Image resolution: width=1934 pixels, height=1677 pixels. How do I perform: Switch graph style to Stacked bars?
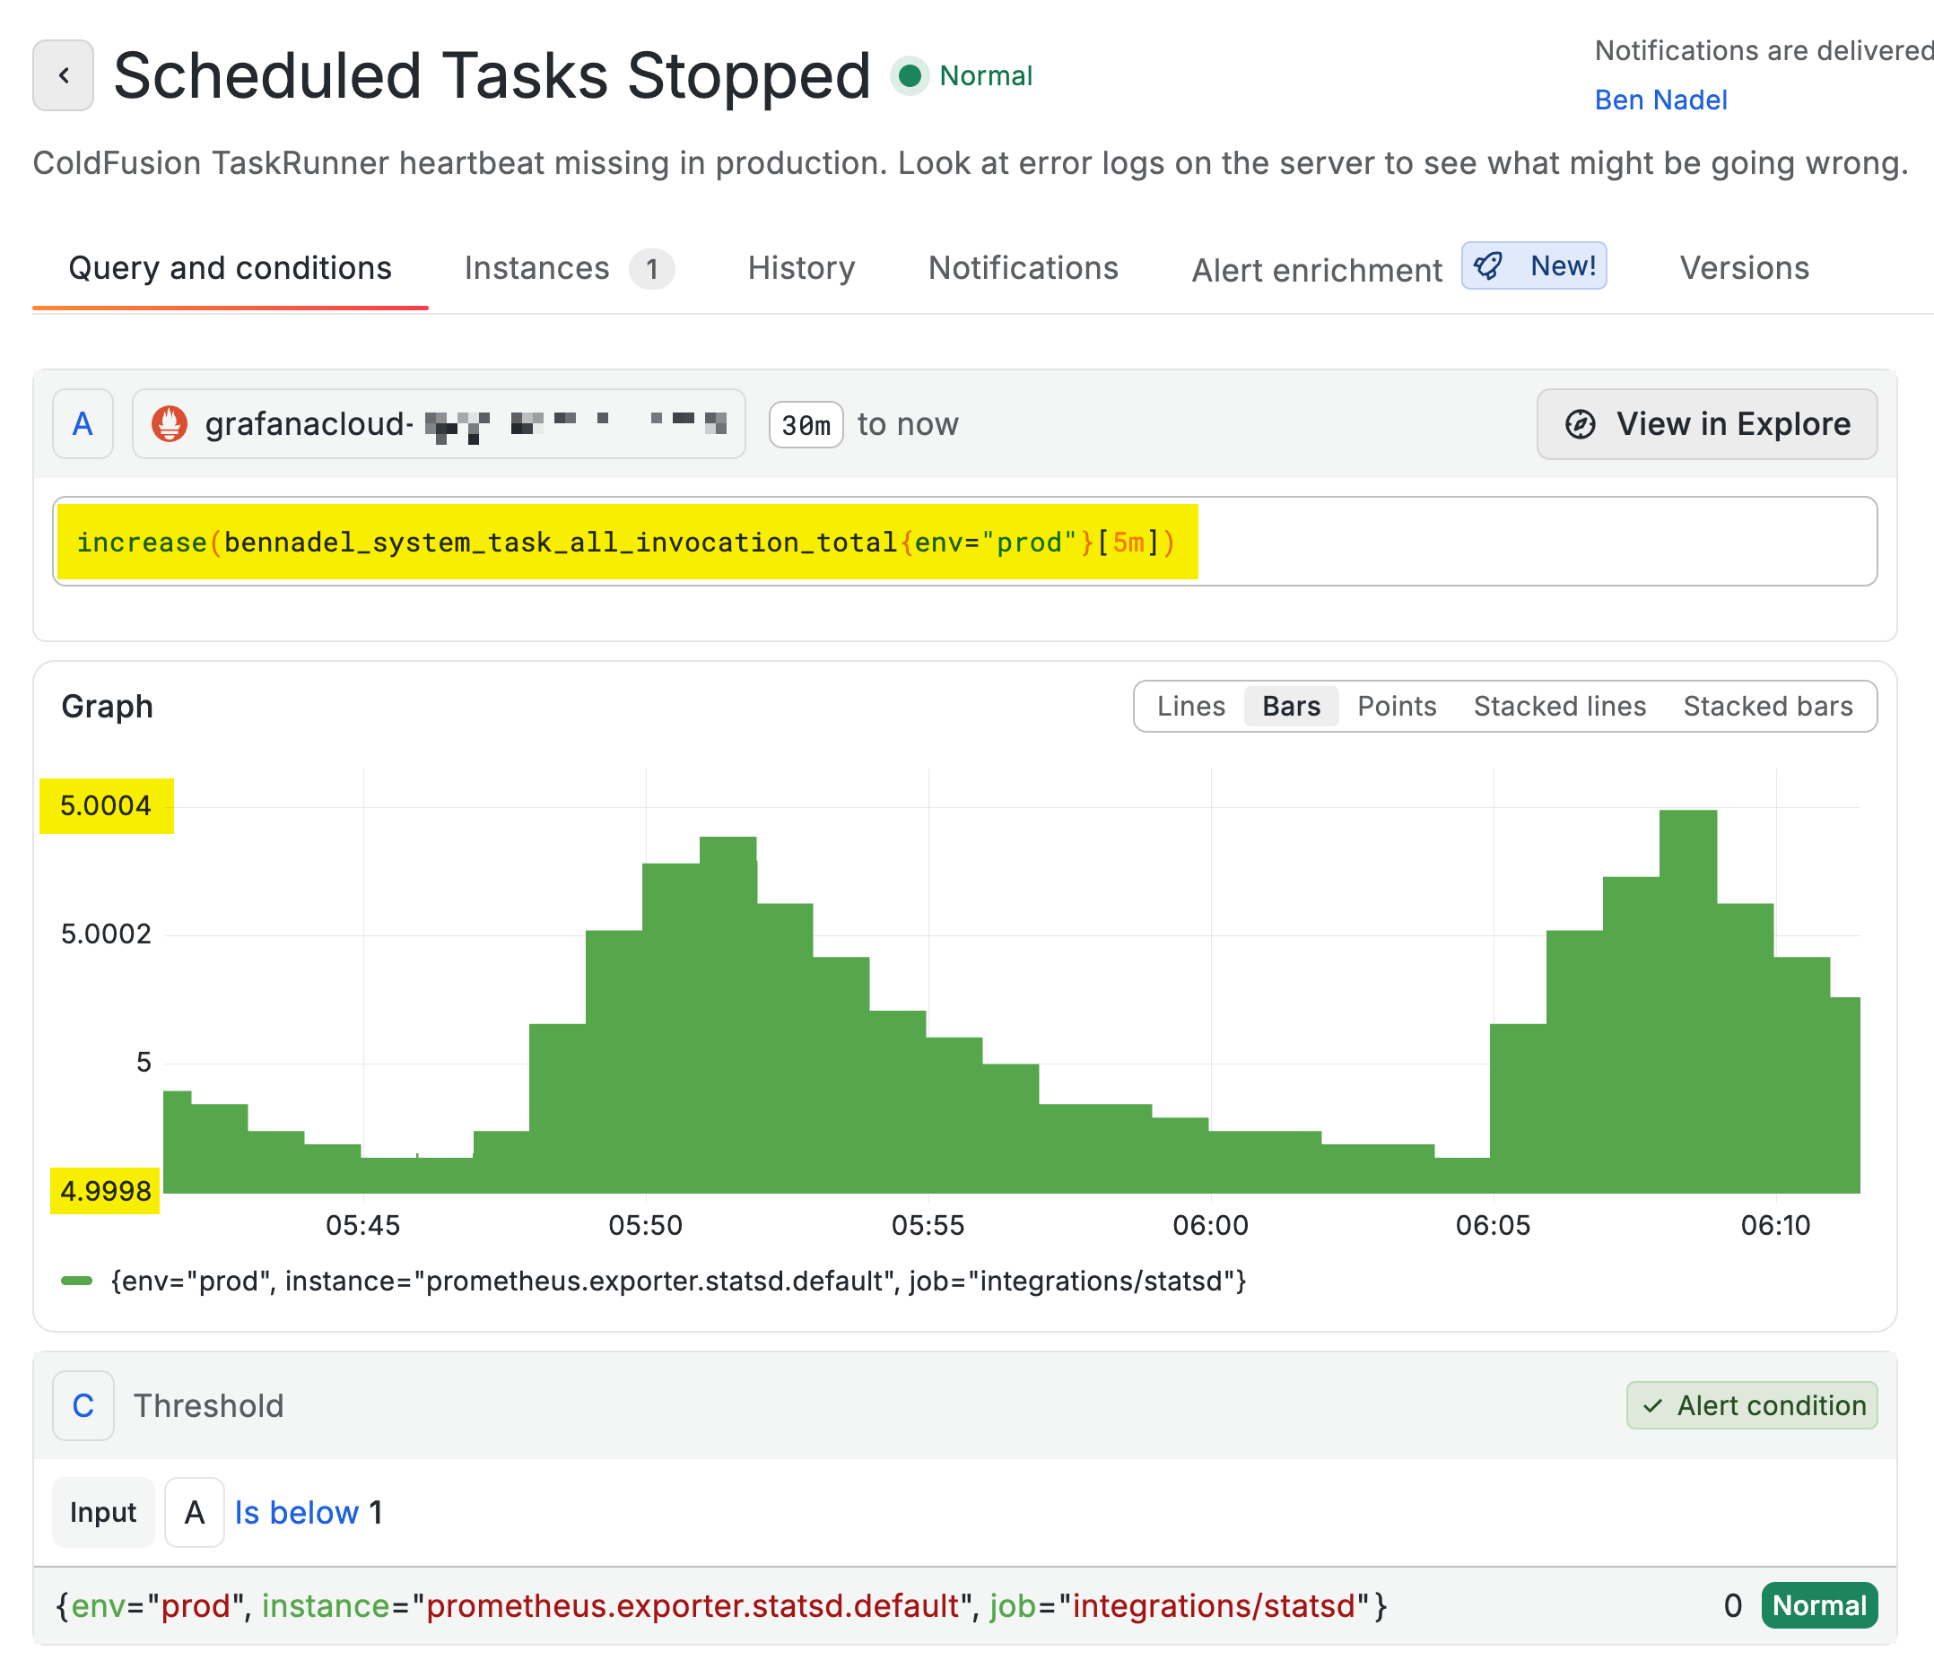(1767, 707)
